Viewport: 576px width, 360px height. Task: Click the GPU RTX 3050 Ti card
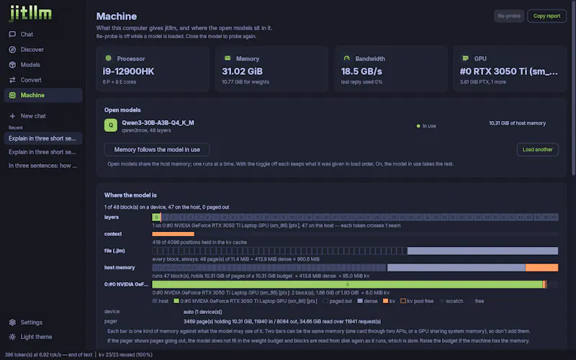510,68
